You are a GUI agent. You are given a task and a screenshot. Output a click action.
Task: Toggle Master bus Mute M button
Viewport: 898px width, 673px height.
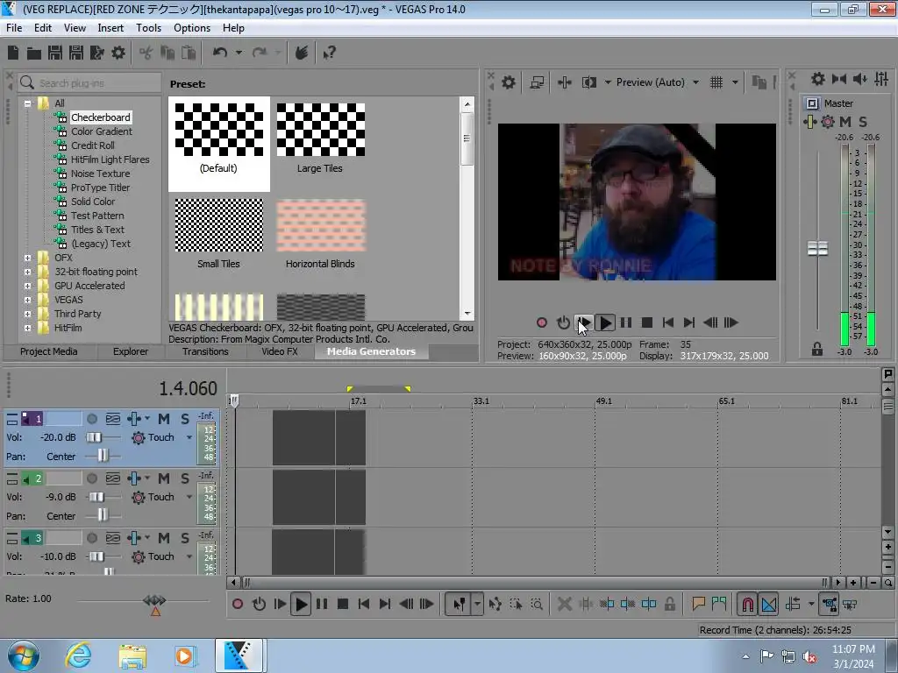pyautogui.click(x=845, y=121)
